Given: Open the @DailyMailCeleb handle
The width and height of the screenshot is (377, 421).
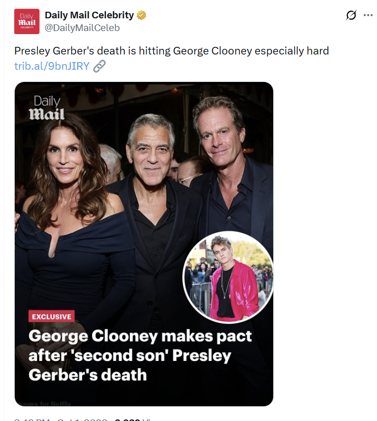Looking at the screenshot, I should point(82,27).
